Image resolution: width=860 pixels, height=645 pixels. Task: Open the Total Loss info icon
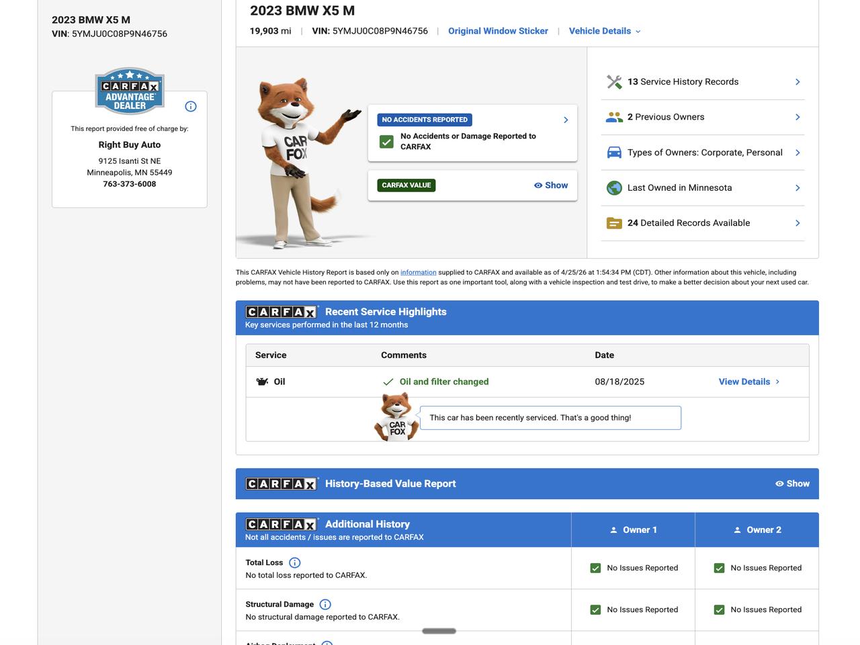[x=294, y=563]
